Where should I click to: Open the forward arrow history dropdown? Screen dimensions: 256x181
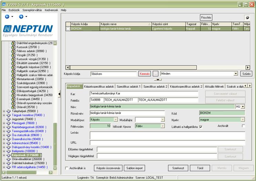26,16
